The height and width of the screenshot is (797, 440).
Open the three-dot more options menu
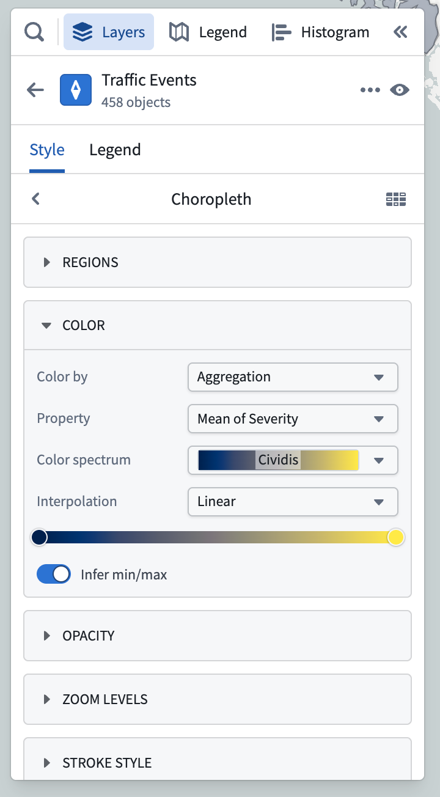(370, 90)
